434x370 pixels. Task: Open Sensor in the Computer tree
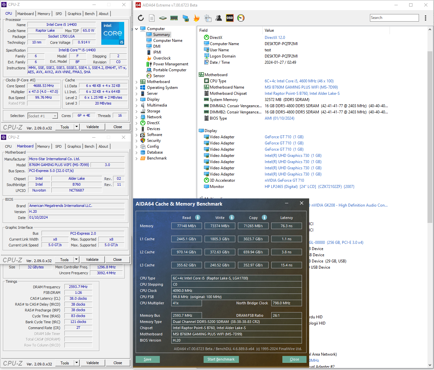(x=159, y=76)
